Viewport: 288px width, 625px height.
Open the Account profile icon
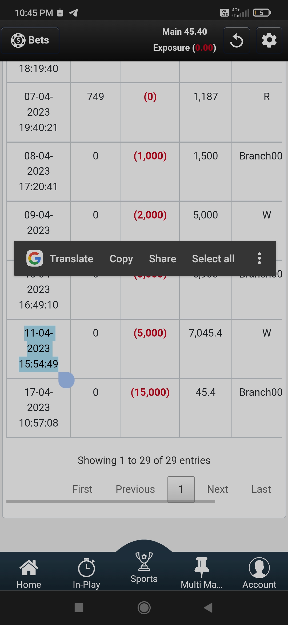pyautogui.click(x=259, y=568)
